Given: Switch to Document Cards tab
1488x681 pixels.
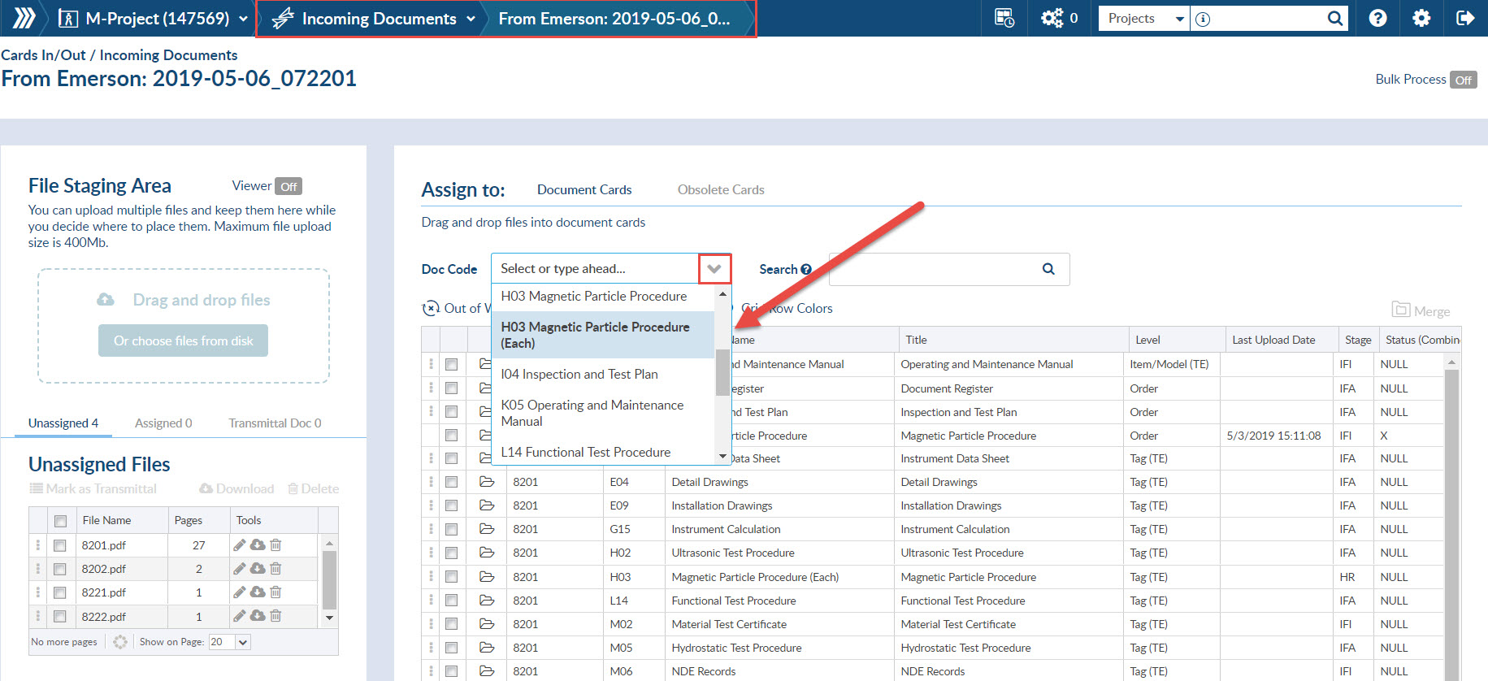Looking at the screenshot, I should 584,189.
